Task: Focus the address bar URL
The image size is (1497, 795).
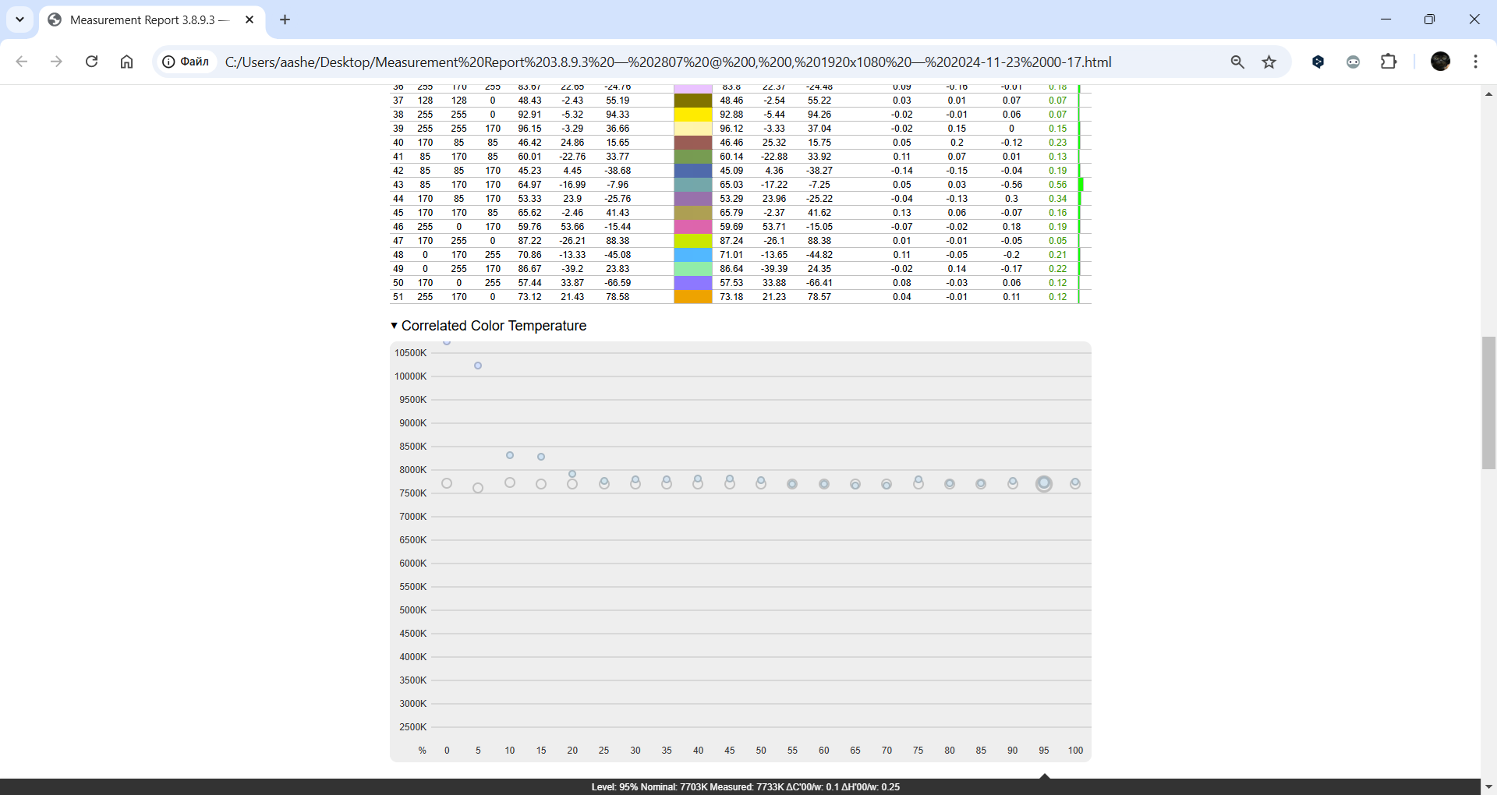Action: tap(667, 62)
